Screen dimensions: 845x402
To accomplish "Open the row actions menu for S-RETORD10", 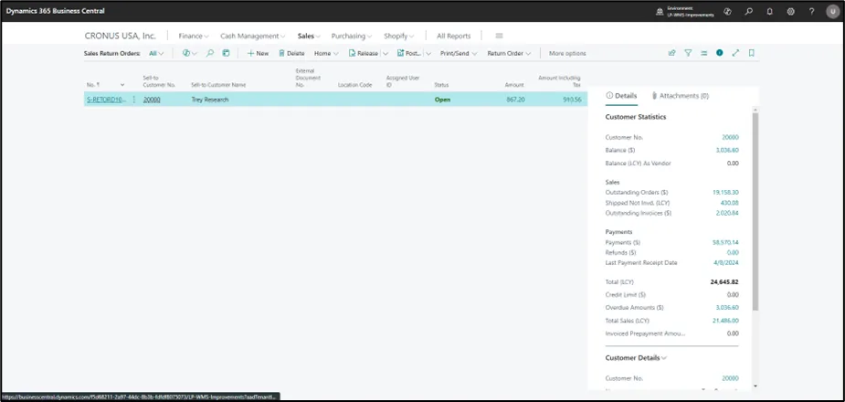I will click(134, 100).
